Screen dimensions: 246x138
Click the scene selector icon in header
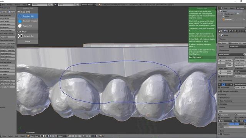point(55,5)
